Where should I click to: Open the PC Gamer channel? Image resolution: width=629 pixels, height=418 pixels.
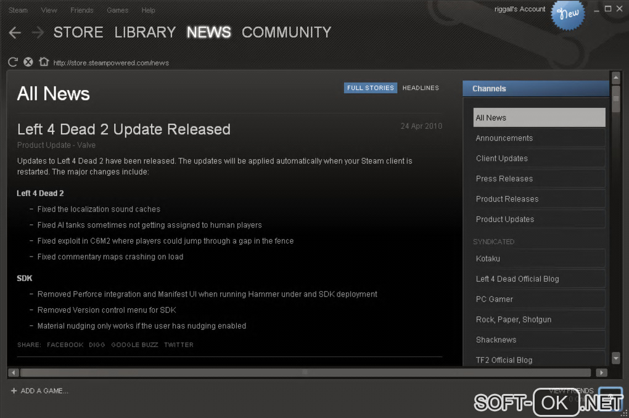coord(539,299)
